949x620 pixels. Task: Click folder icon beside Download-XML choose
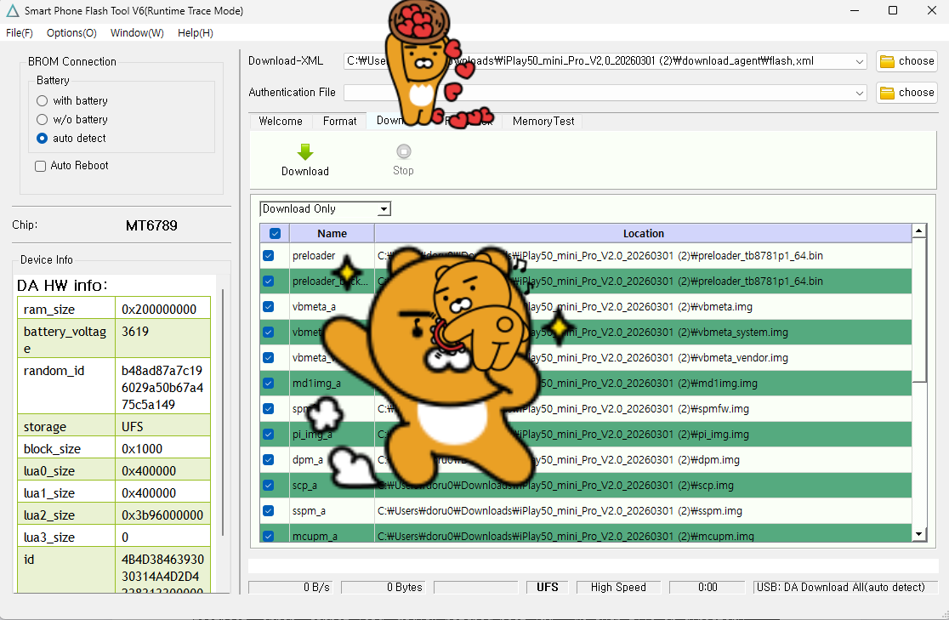[887, 61]
